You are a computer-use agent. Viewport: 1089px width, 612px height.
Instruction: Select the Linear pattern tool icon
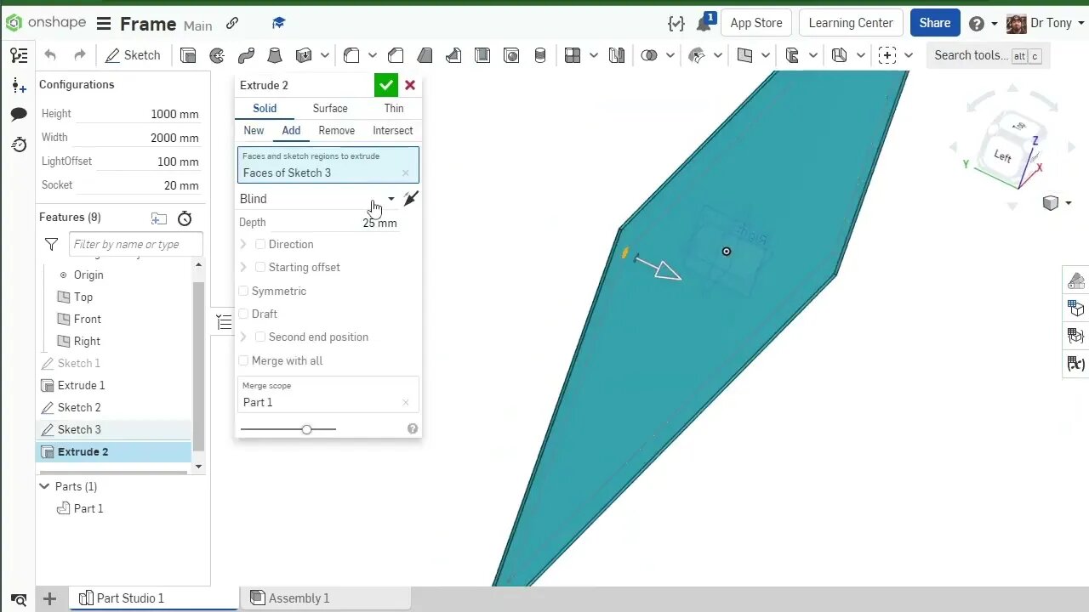tap(573, 55)
